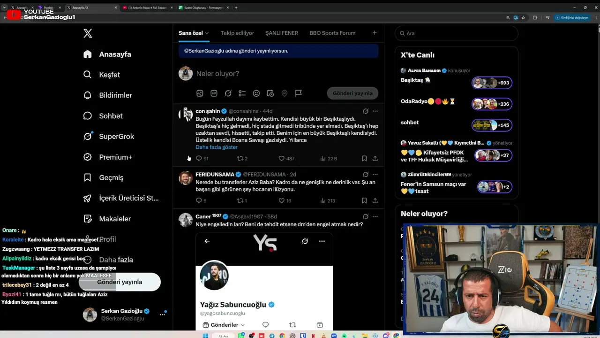Open Telegram from the taskbar
Screen dimensions: 600x338
point(273,336)
